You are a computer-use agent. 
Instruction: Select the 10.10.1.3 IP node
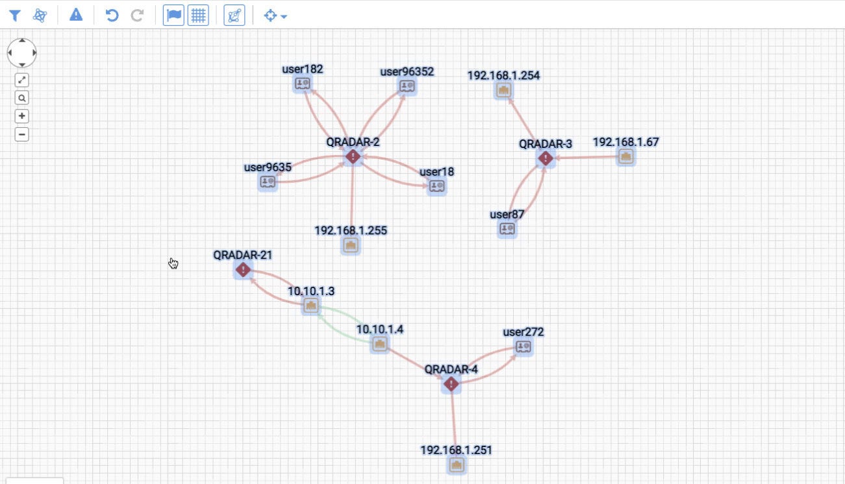[x=311, y=306]
